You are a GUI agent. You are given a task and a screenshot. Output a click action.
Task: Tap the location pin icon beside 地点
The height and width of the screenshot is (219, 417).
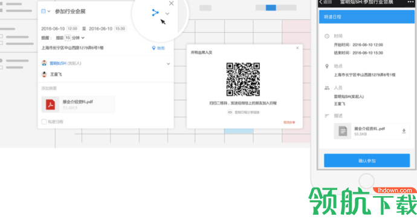pos(327,66)
